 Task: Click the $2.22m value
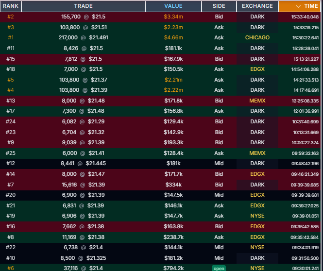coord(173,90)
